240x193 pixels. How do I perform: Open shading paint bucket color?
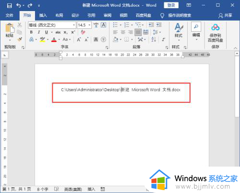coord(116,39)
